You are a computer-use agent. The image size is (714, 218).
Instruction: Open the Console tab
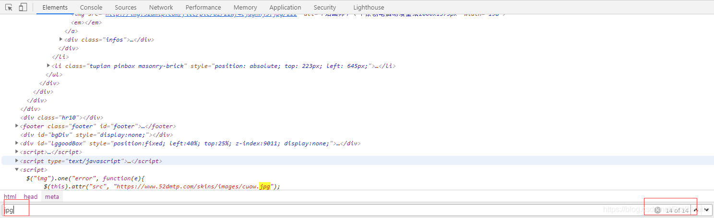tap(91, 7)
